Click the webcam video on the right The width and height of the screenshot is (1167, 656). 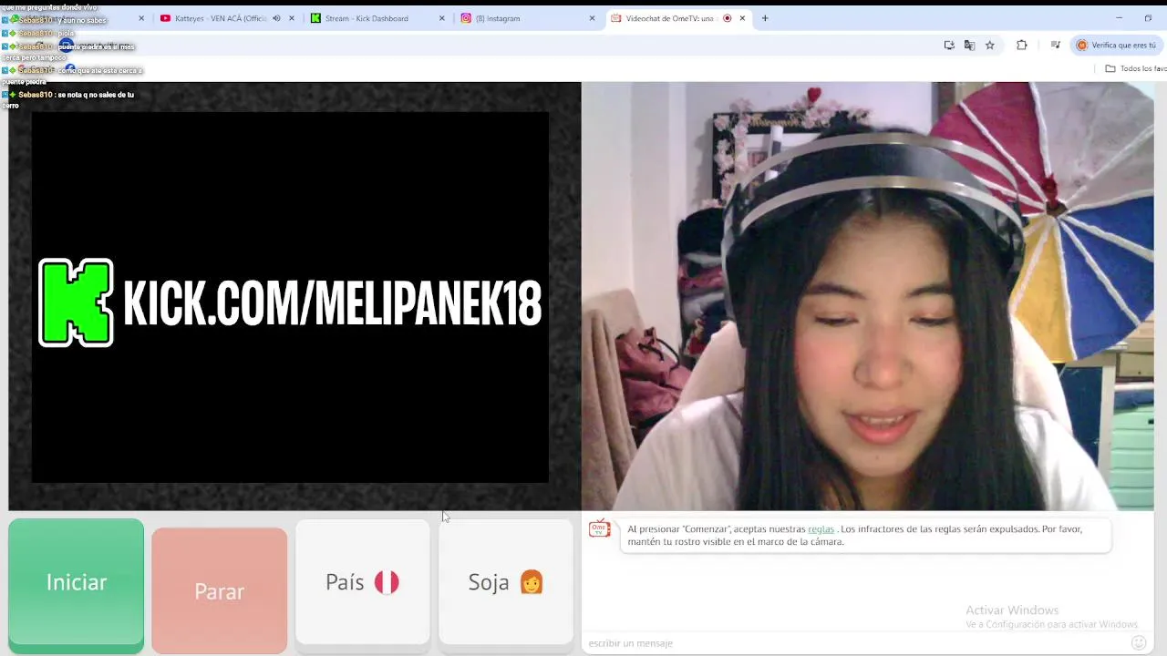pyautogui.click(x=867, y=296)
